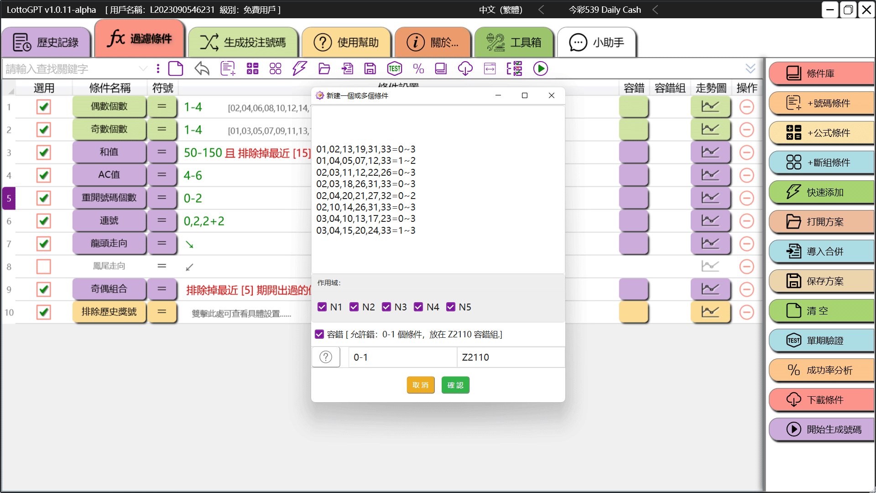
Task: Open operator selector for 奇偶組合 row
Action: (x=162, y=289)
